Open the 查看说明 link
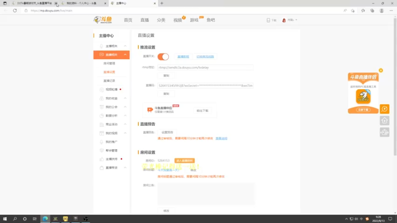The width and height of the screenshot is (397, 223). click(x=221, y=139)
